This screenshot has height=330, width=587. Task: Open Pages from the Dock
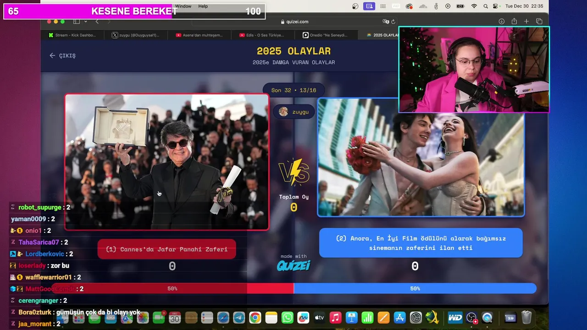click(x=384, y=318)
